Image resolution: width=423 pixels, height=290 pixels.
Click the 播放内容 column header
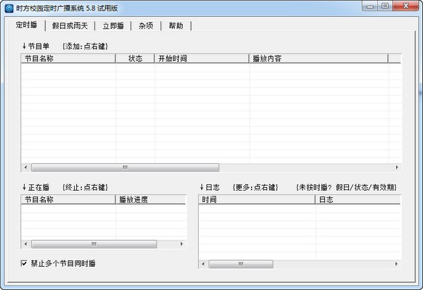coord(319,58)
